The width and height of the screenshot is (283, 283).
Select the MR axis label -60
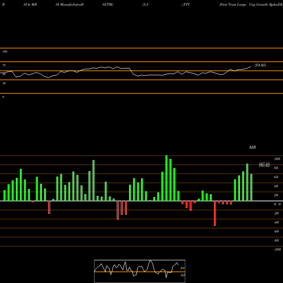276,231
